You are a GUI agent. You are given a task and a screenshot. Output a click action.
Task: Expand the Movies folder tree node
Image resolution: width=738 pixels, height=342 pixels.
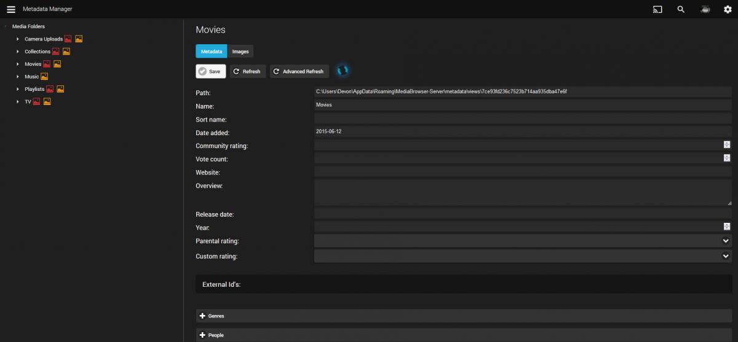18,64
